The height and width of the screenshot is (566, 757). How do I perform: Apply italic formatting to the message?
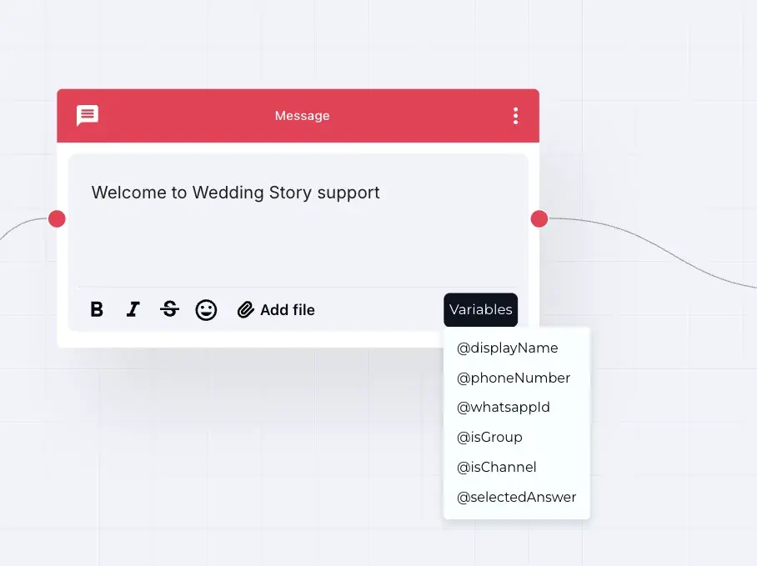133,309
